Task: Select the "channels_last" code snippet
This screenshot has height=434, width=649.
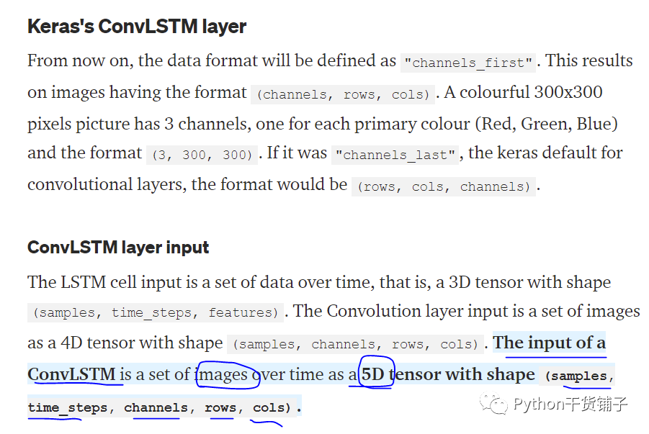Action: coord(395,155)
